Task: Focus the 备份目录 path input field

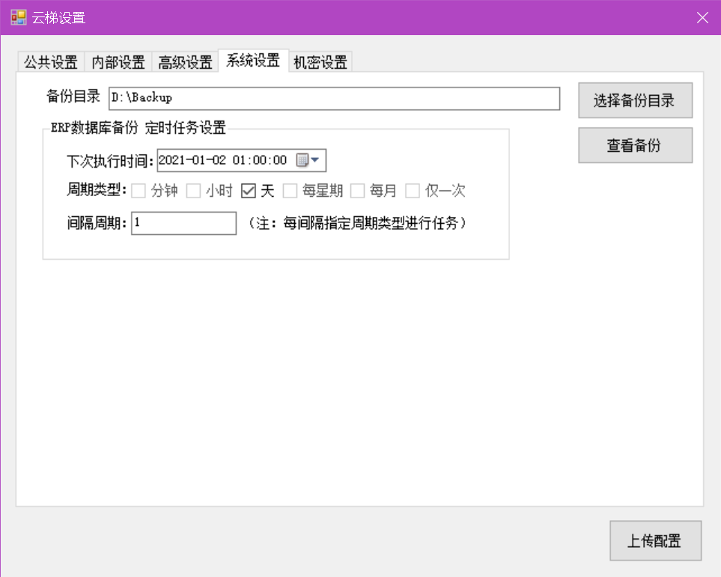Action: [334, 98]
